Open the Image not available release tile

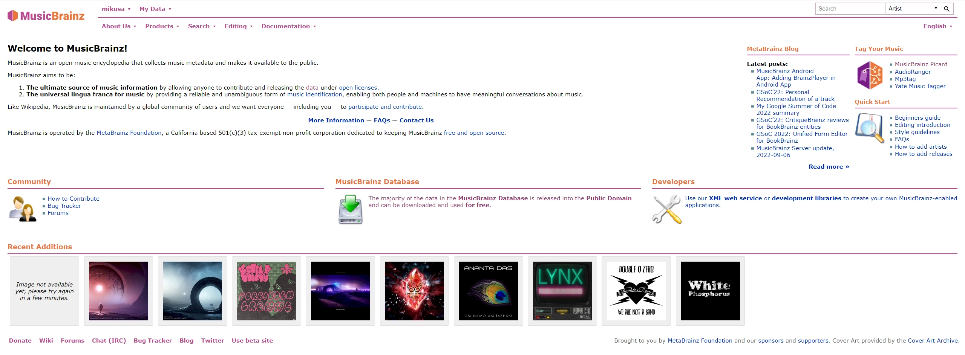(x=44, y=291)
